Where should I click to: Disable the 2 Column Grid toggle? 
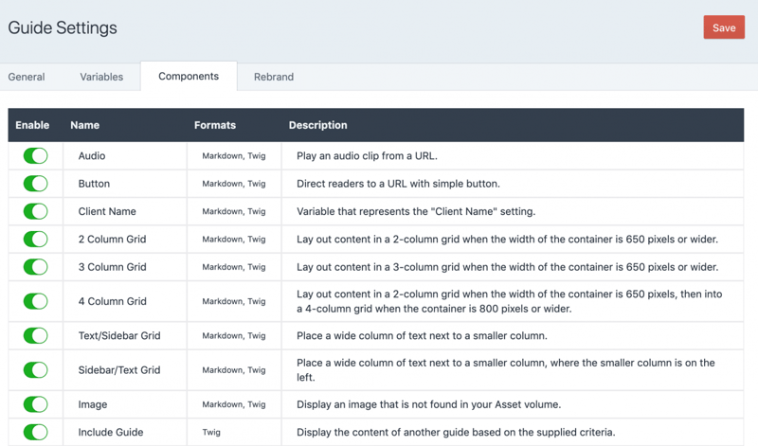pos(35,240)
